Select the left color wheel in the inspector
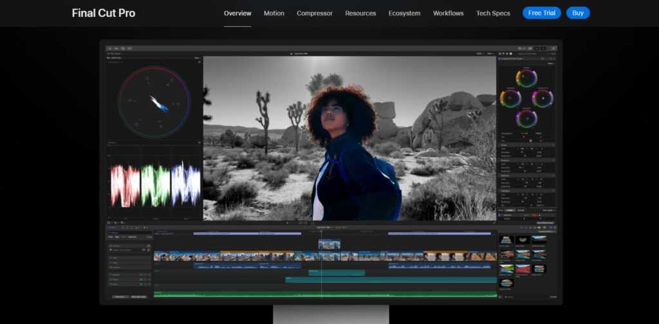 point(510,98)
